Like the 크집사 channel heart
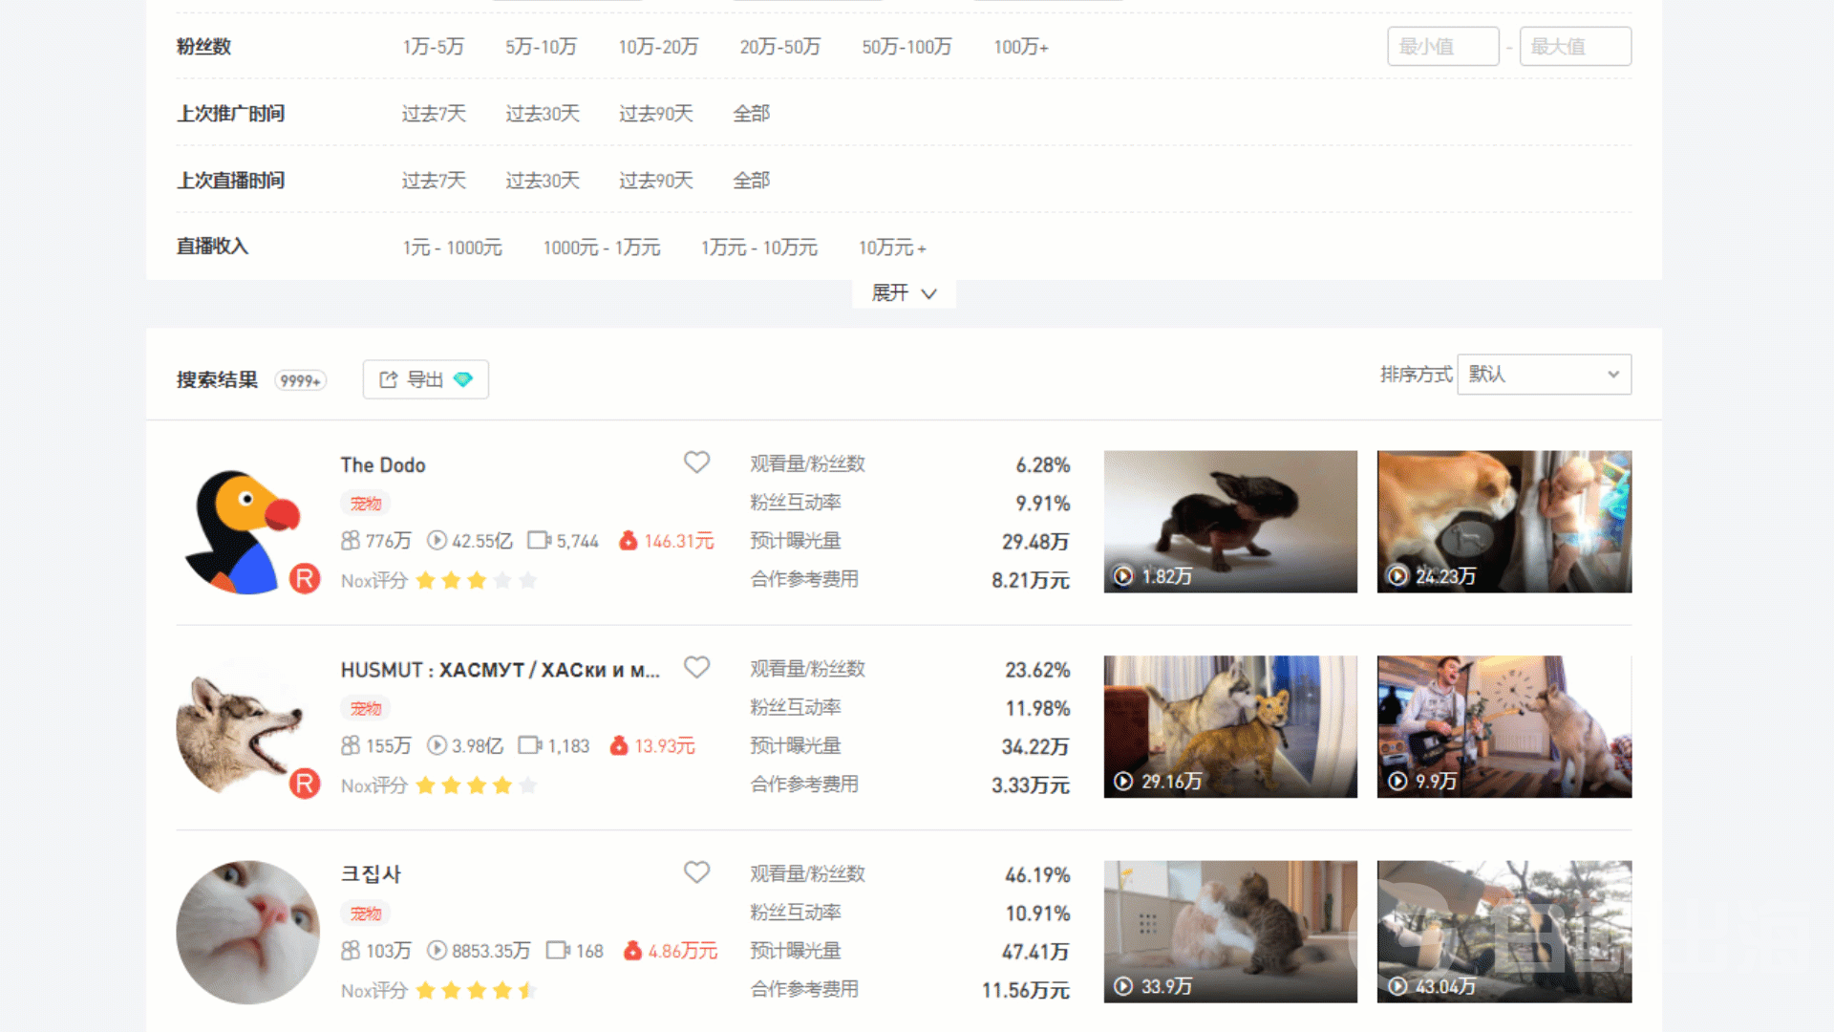The height and width of the screenshot is (1032, 1834). coord(696,872)
